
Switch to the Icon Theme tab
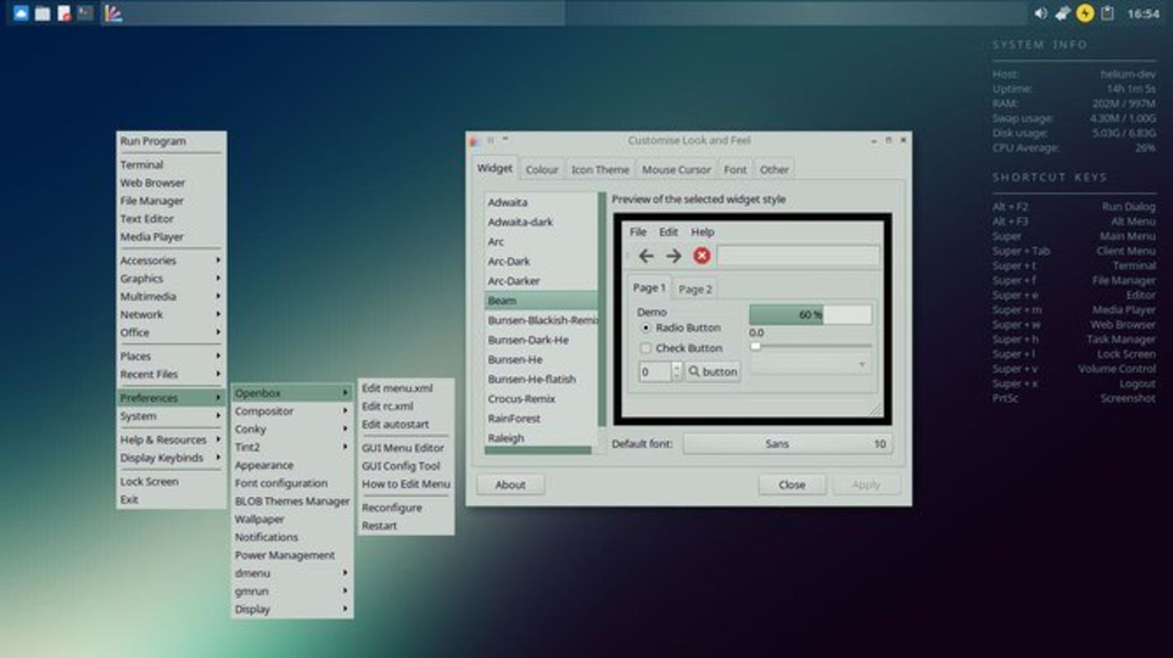pyautogui.click(x=600, y=170)
